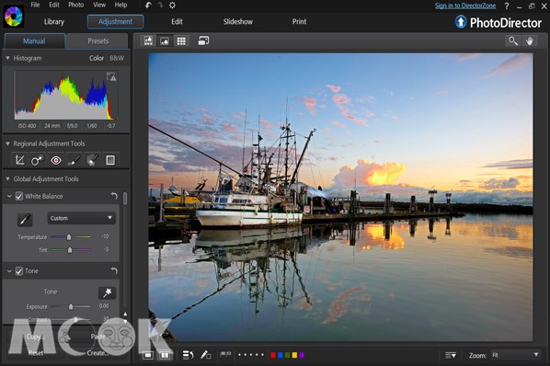
Task: Select the adjustment brush tool
Action: tap(74, 160)
